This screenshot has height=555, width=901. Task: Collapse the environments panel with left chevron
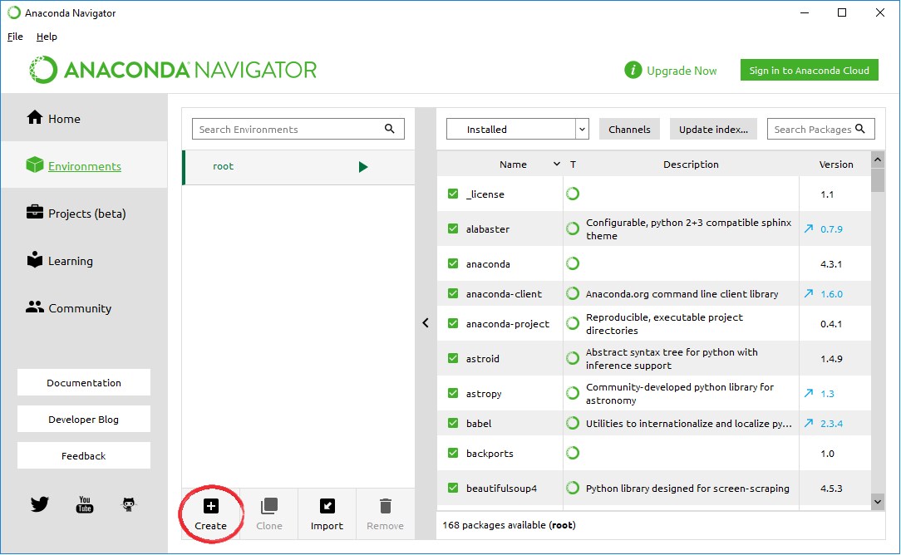coord(426,323)
